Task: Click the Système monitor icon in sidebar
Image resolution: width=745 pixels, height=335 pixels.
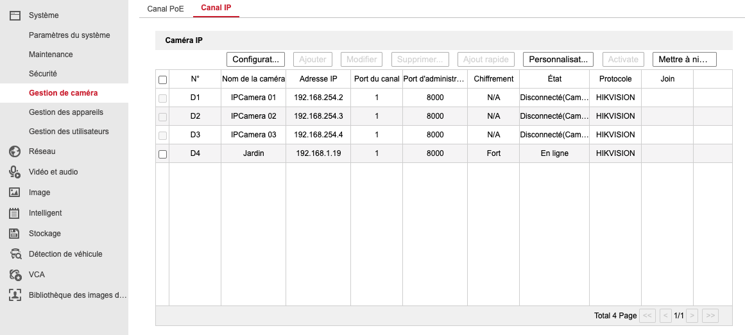Action: pyautogui.click(x=15, y=15)
